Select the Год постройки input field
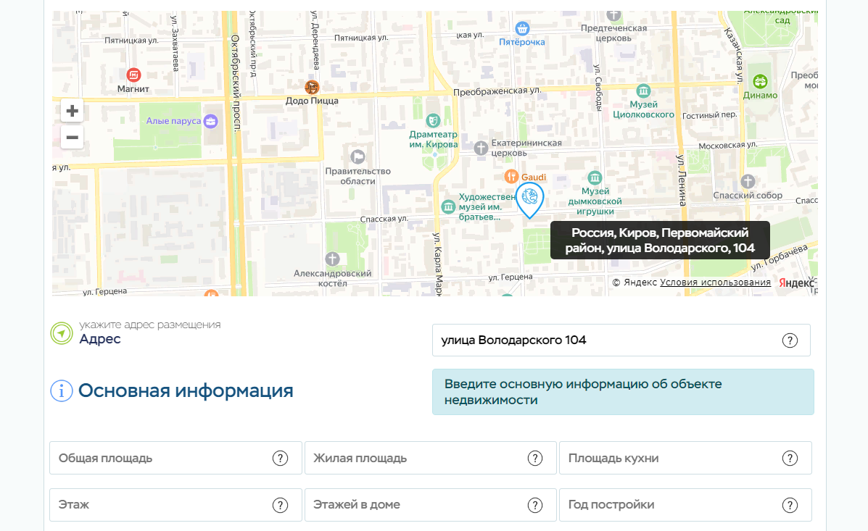The height and width of the screenshot is (531, 868). [x=667, y=505]
